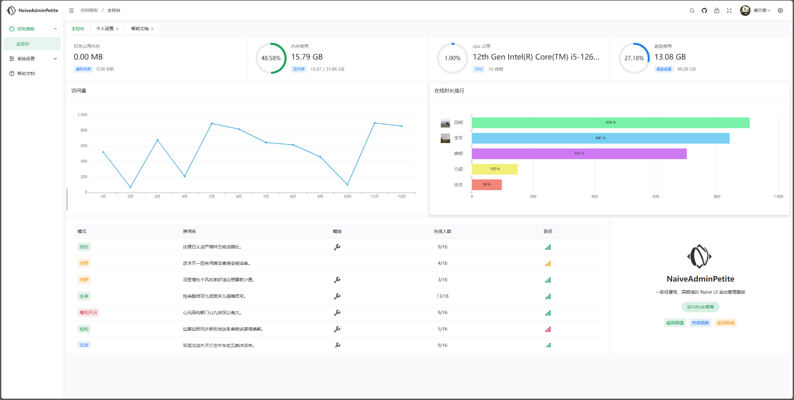Click the 5月 data point on the 访问量 chart
Image resolution: width=794 pixels, height=400 pixels.
pyautogui.click(x=212, y=123)
